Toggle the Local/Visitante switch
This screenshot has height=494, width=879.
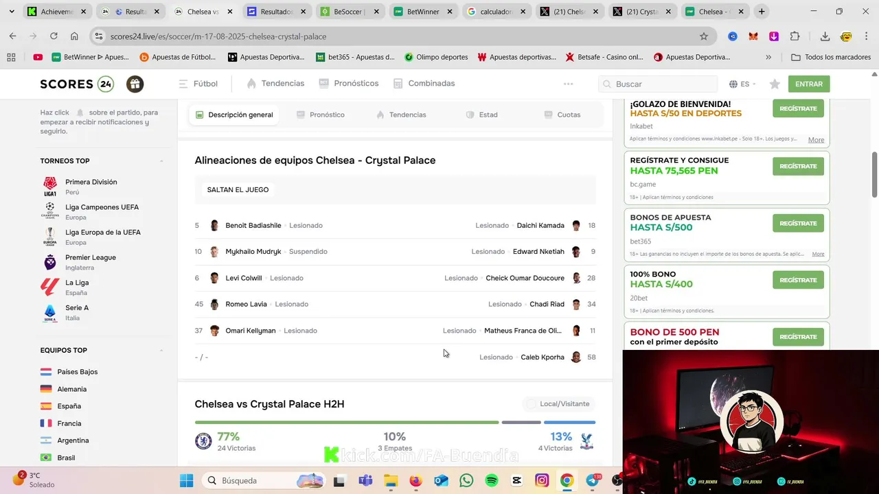point(531,404)
